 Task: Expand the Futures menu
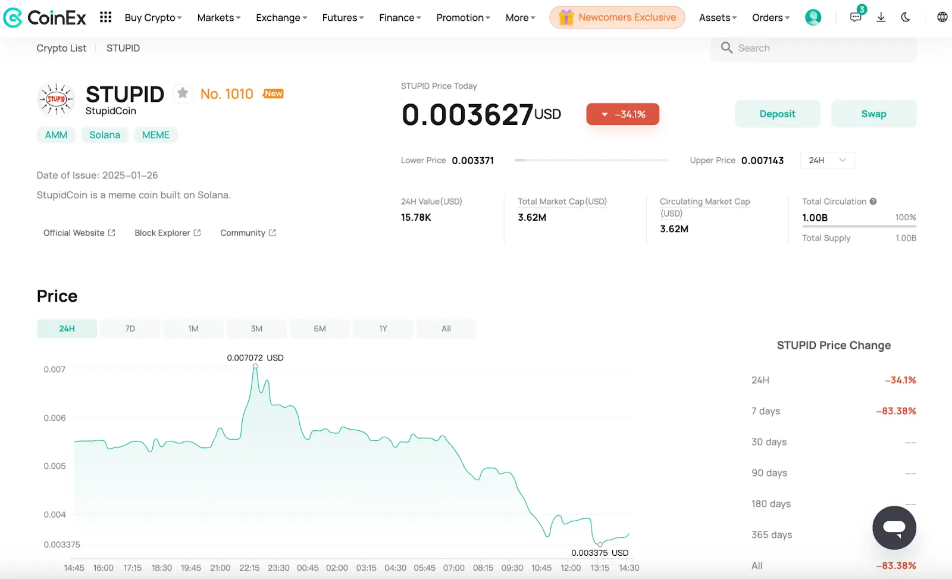tap(343, 18)
